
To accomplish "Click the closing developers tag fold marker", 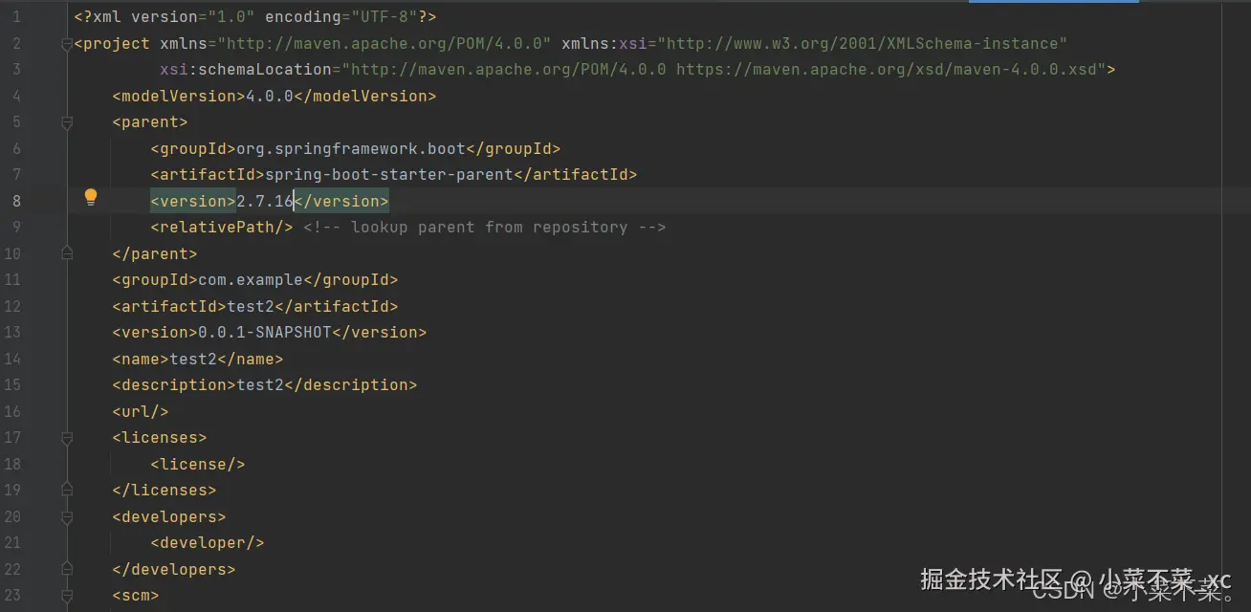I will pyautogui.click(x=66, y=569).
